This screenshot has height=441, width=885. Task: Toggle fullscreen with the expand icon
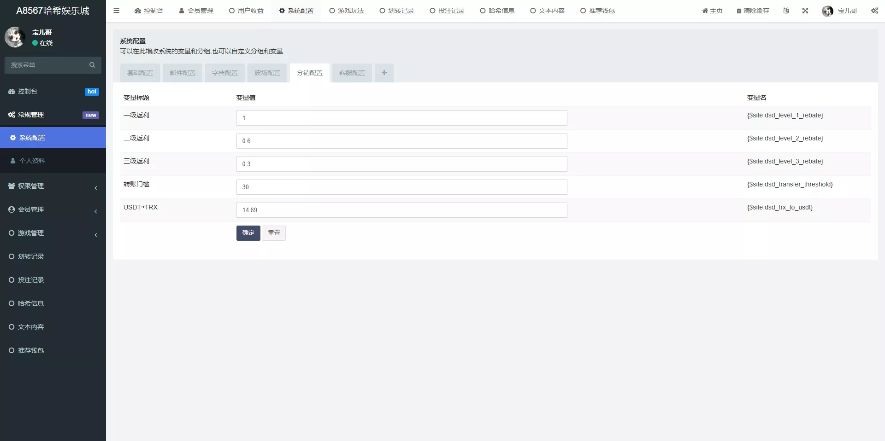tap(805, 10)
